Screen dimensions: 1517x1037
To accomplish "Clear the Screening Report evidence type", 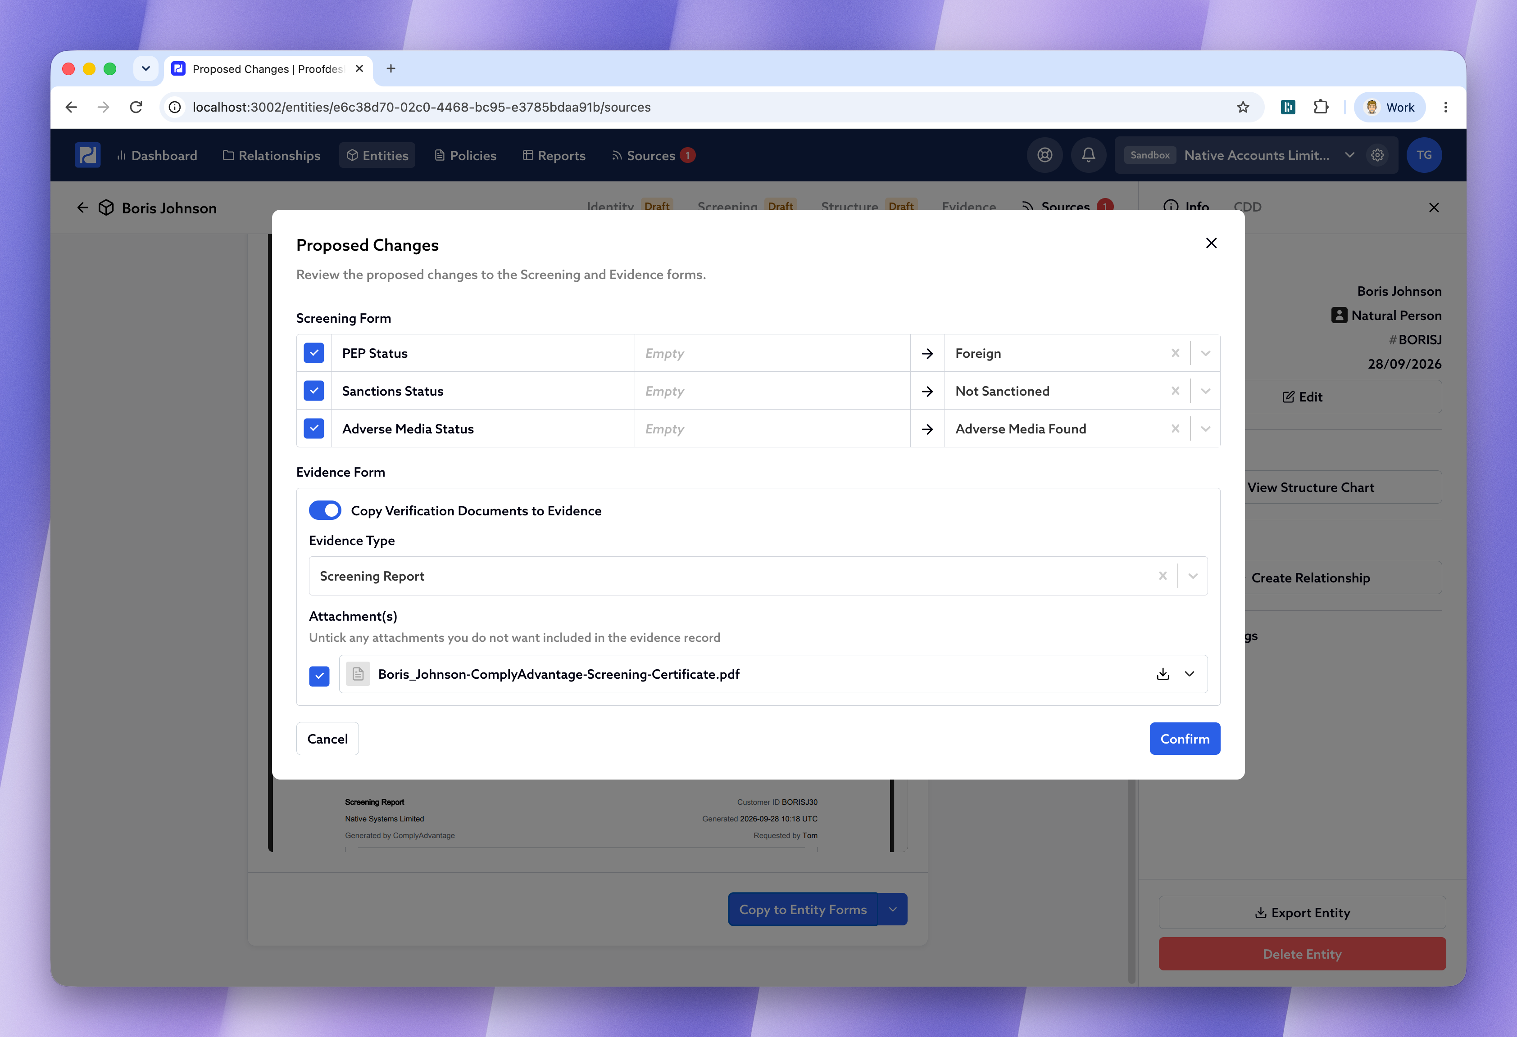I will coord(1163,576).
